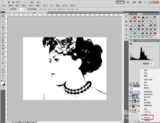Image resolution: width=160 pixels, height=123 pixels.
Task: Click the 基本功能 workspace button
Action: tap(120, 2)
